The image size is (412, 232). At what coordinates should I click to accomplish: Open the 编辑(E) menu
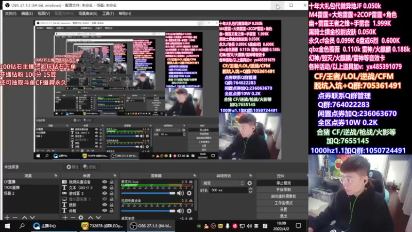tap(27, 13)
